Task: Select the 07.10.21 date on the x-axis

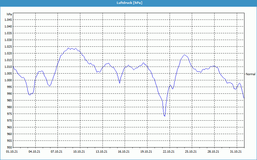Action: click(57, 152)
